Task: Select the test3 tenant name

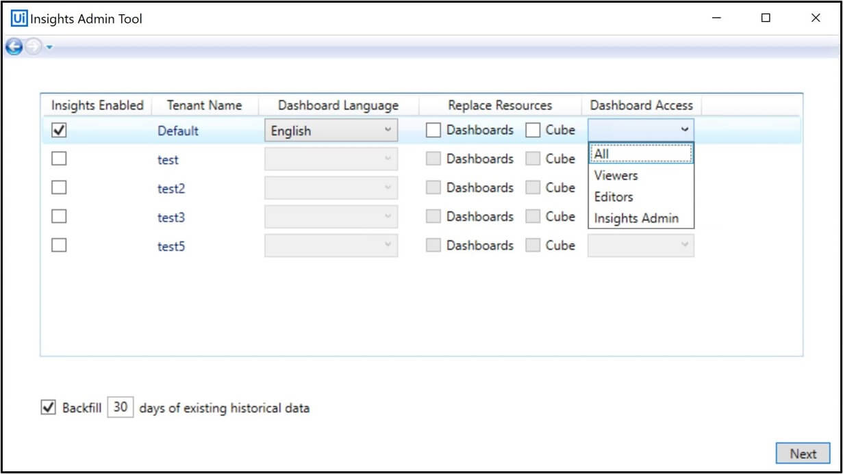Action: [x=171, y=217]
